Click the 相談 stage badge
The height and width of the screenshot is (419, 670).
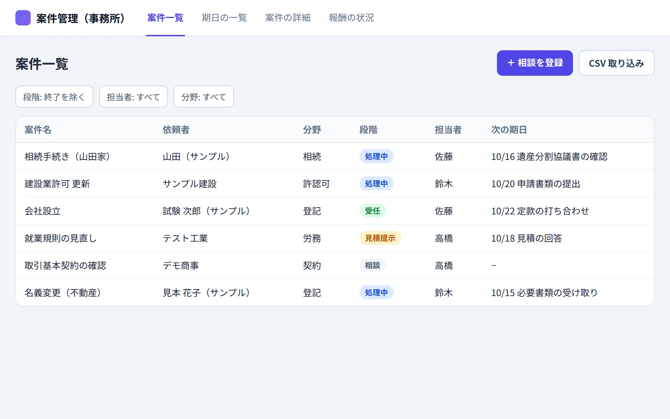(373, 265)
